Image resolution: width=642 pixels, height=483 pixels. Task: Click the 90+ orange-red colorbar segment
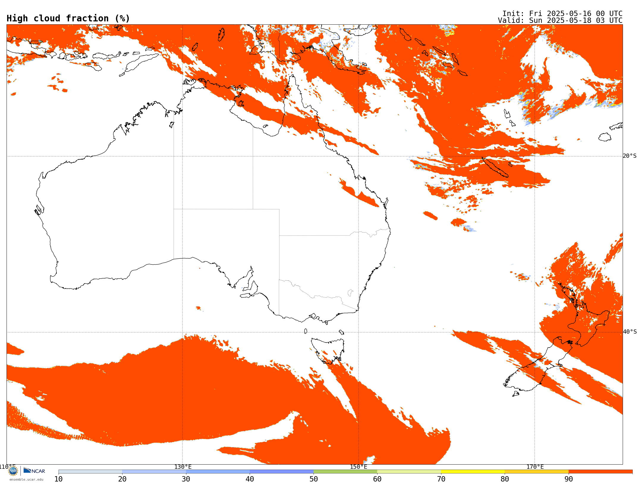coord(600,472)
